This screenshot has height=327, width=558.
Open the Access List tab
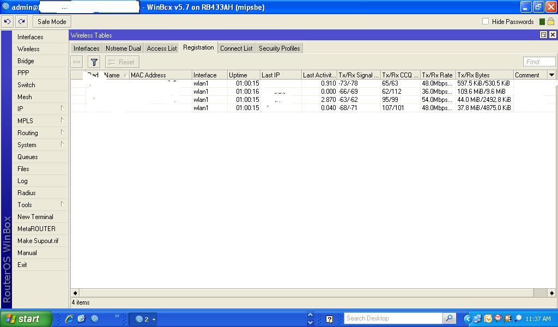(x=161, y=49)
